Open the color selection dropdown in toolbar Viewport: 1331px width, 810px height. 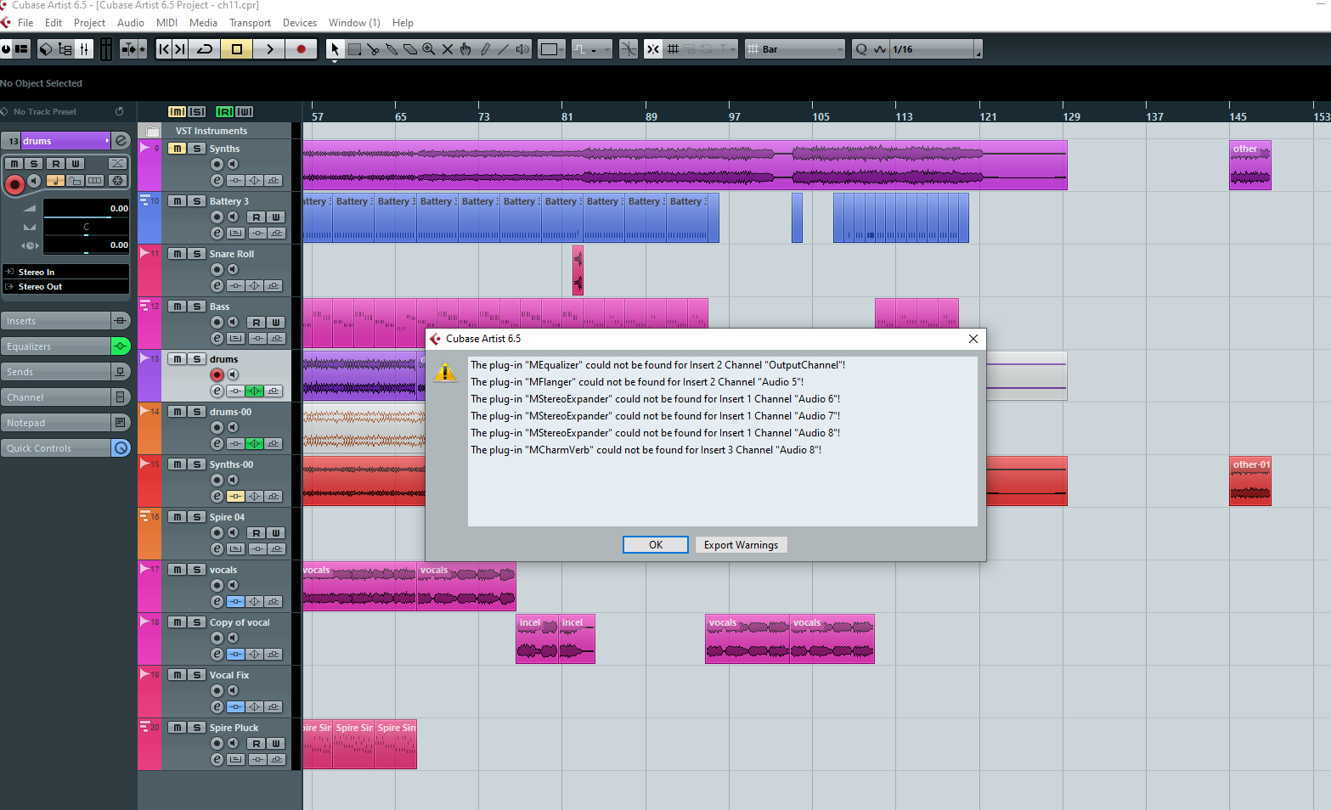553,49
